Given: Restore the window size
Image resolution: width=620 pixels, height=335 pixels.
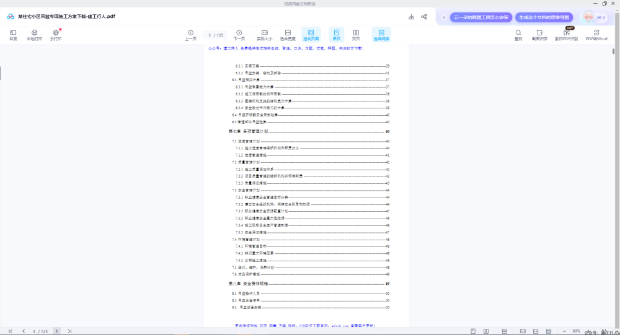Looking at the screenshot, I should pos(604,3).
